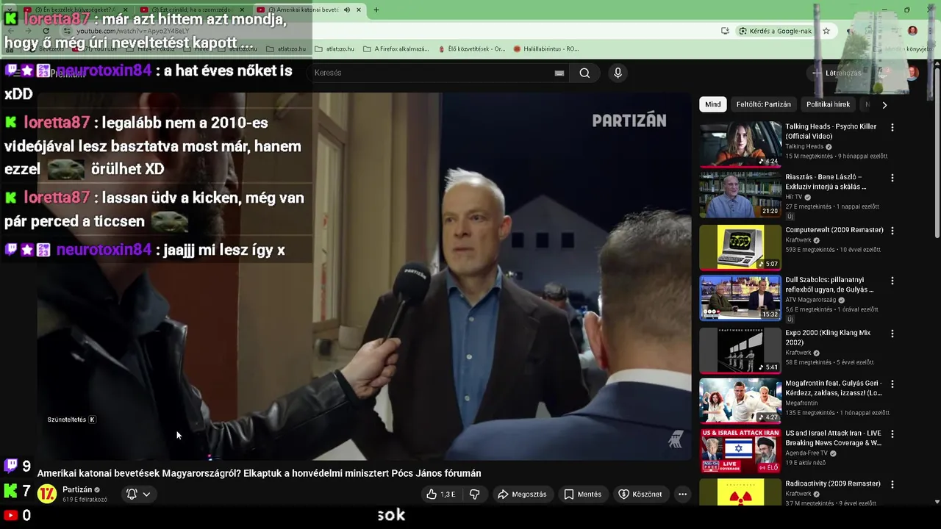This screenshot has width=941, height=529.
Task: Open the Partizán channel name link
Action: 77,489
